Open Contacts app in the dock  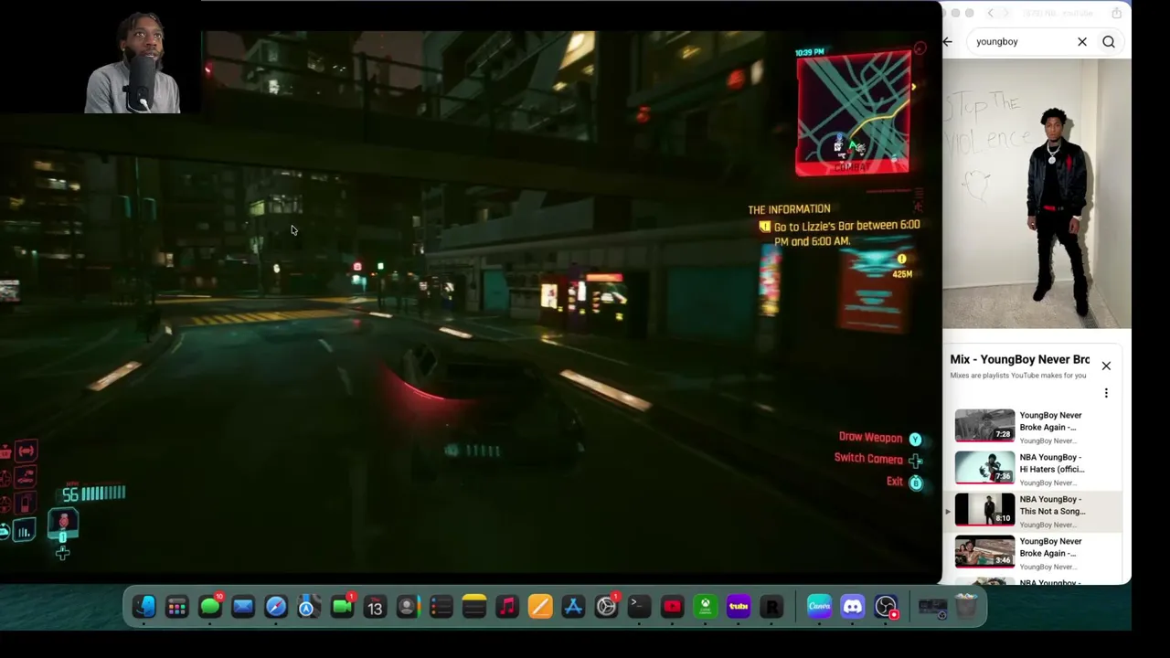pyautogui.click(x=408, y=606)
